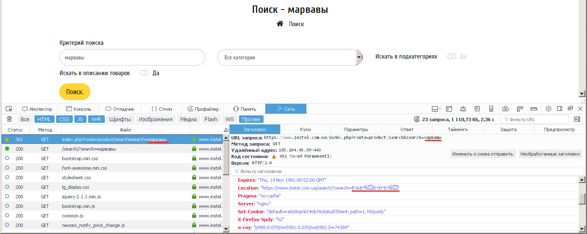Click Необработанные заголовки button
The image size is (587, 234).
pos(550,154)
